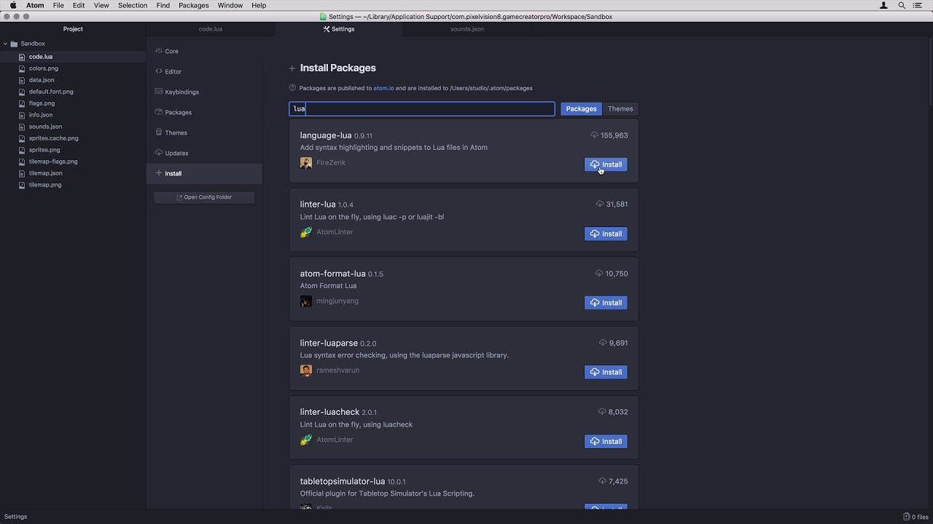
Task: Open tilemap-flags.png in the project tree
Action: (x=53, y=162)
